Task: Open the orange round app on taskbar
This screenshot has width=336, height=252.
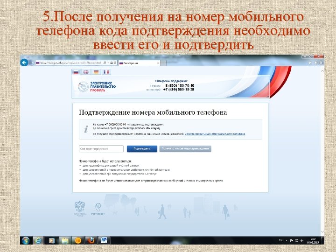Action: tap(78, 240)
